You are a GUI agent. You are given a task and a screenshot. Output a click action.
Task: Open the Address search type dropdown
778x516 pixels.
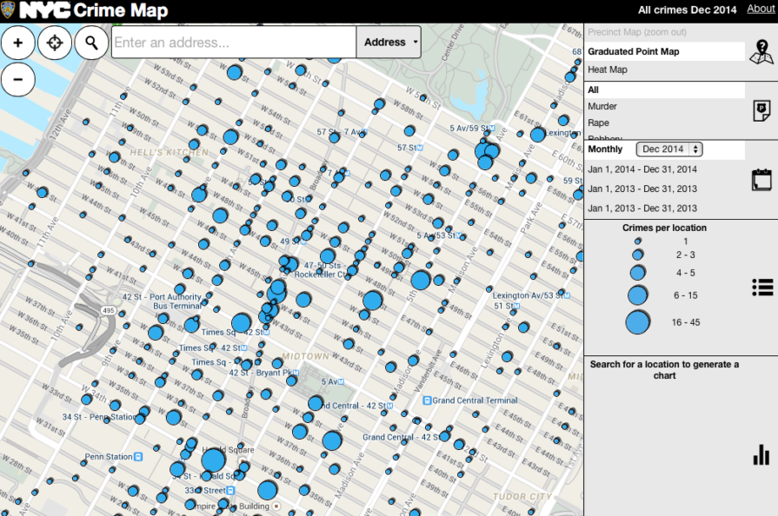coord(389,42)
